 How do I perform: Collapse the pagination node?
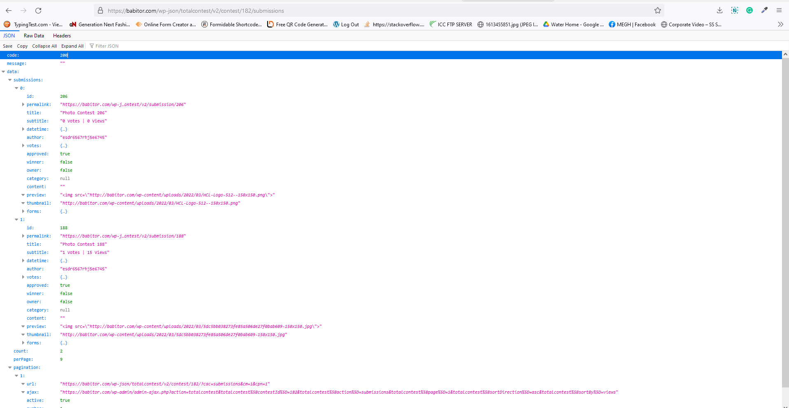[x=9, y=367]
